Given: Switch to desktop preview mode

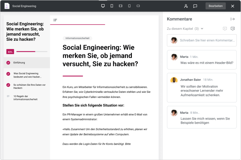Looking at the screenshot, I should [103, 6].
